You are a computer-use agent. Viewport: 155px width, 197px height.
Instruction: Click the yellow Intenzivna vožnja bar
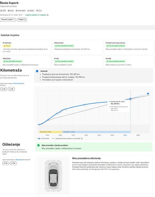[50, 132]
